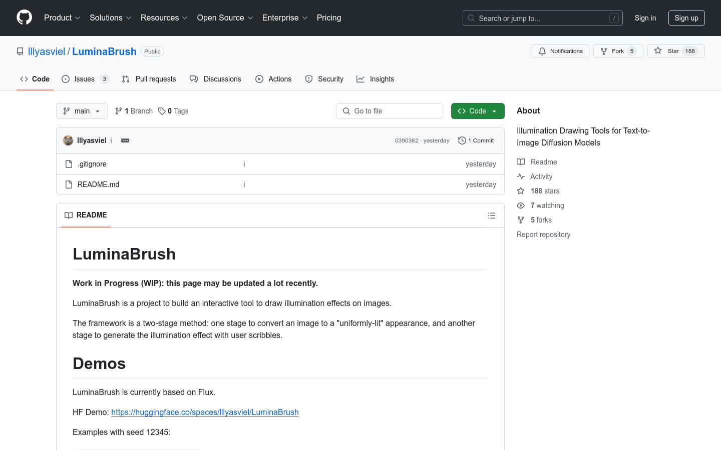Click the Sign in link
This screenshot has height=450, width=721.
tap(645, 18)
